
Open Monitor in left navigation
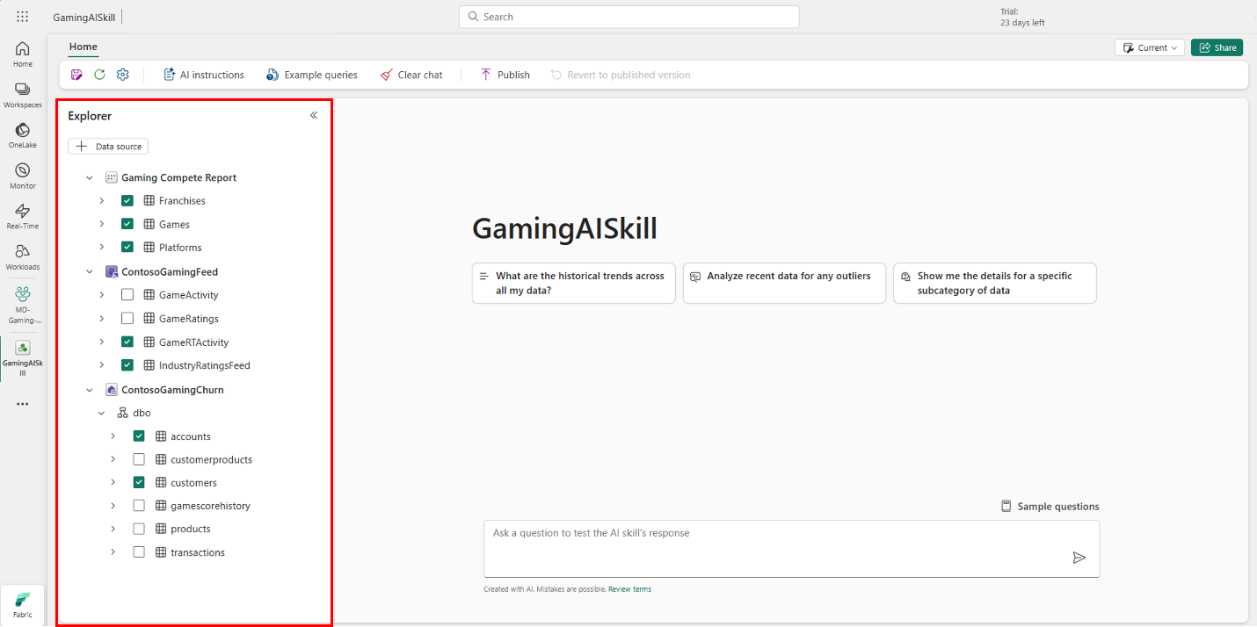(x=23, y=177)
